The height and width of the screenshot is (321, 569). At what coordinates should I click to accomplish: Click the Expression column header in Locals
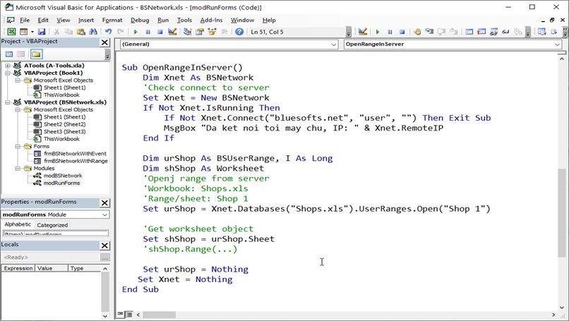pyautogui.click(x=18, y=268)
